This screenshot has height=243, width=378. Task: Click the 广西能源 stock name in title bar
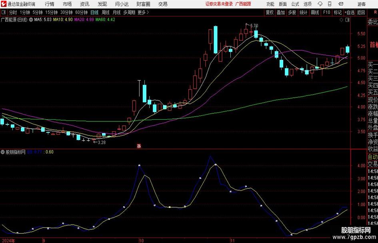[243, 4]
